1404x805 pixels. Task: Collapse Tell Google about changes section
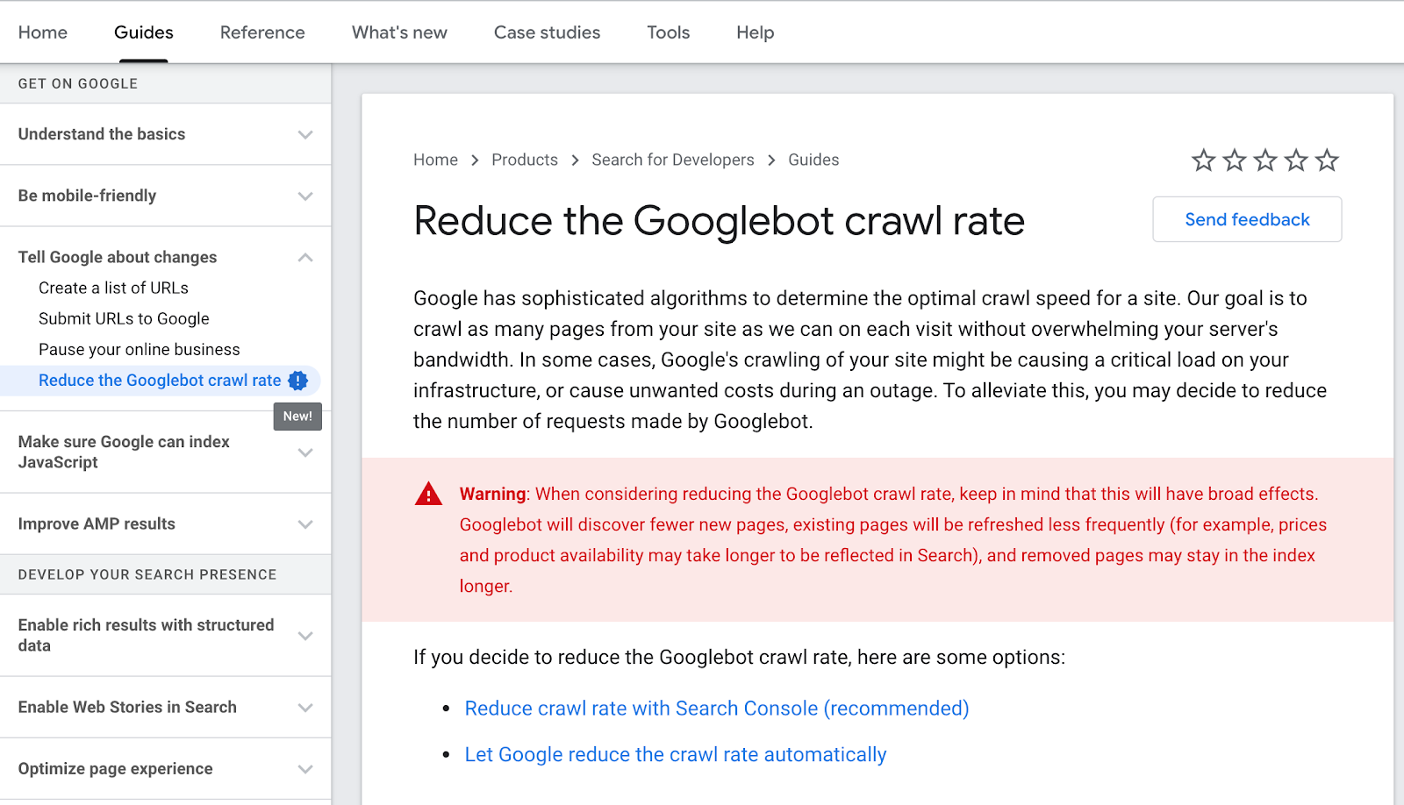pos(304,258)
